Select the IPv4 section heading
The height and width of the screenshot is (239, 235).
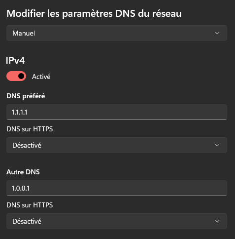15,60
